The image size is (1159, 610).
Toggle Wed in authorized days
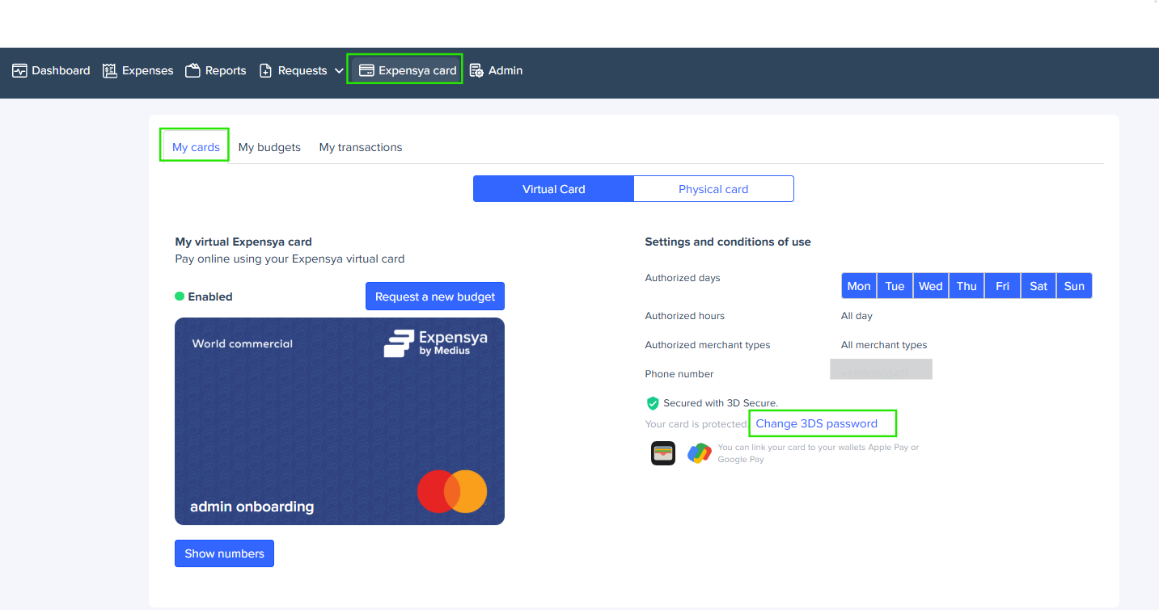click(931, 286)
